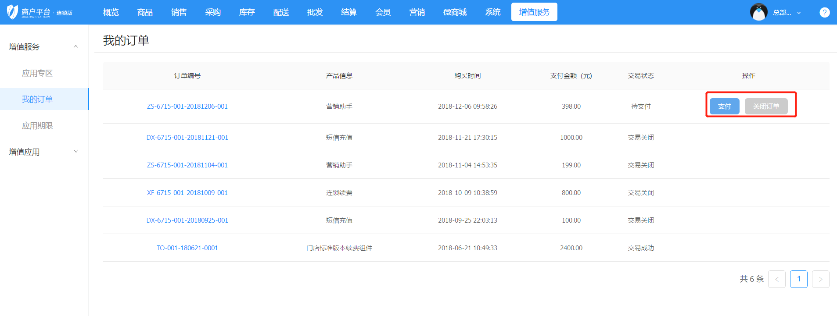Switch to the 微商城 menu tab
Image resolution: width=837 pixels, height=316 pixels.
[x=455, y=12]
